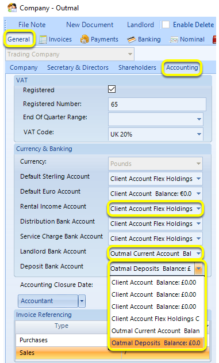Select the Accounting sub-tab
The height and width of the screenshot is (363, 219).
point(182,67)
